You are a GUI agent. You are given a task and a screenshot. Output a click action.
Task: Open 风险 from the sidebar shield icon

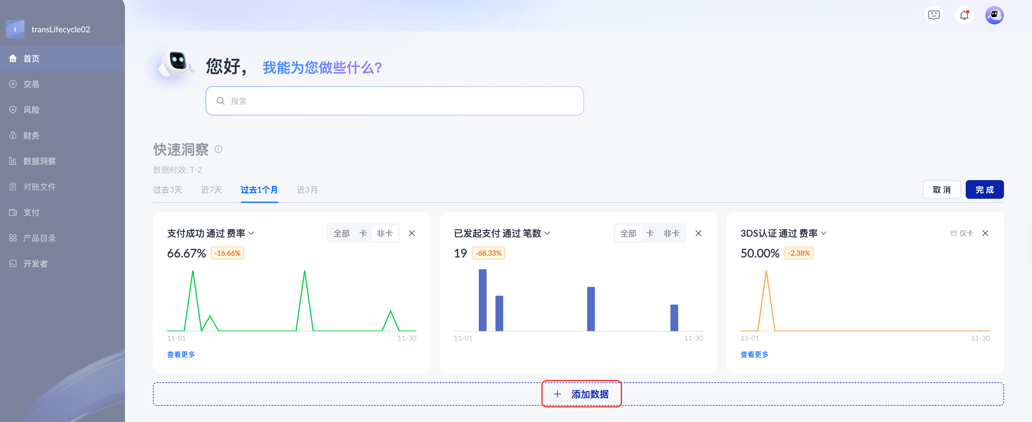tap(13, 110)
